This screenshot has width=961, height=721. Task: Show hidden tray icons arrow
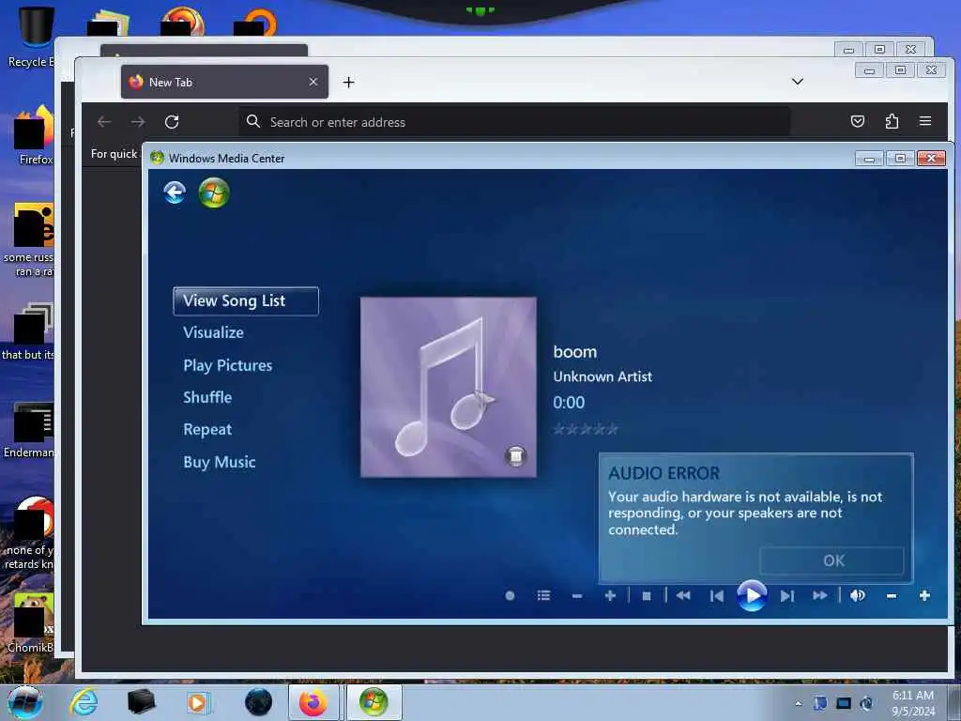798,703
